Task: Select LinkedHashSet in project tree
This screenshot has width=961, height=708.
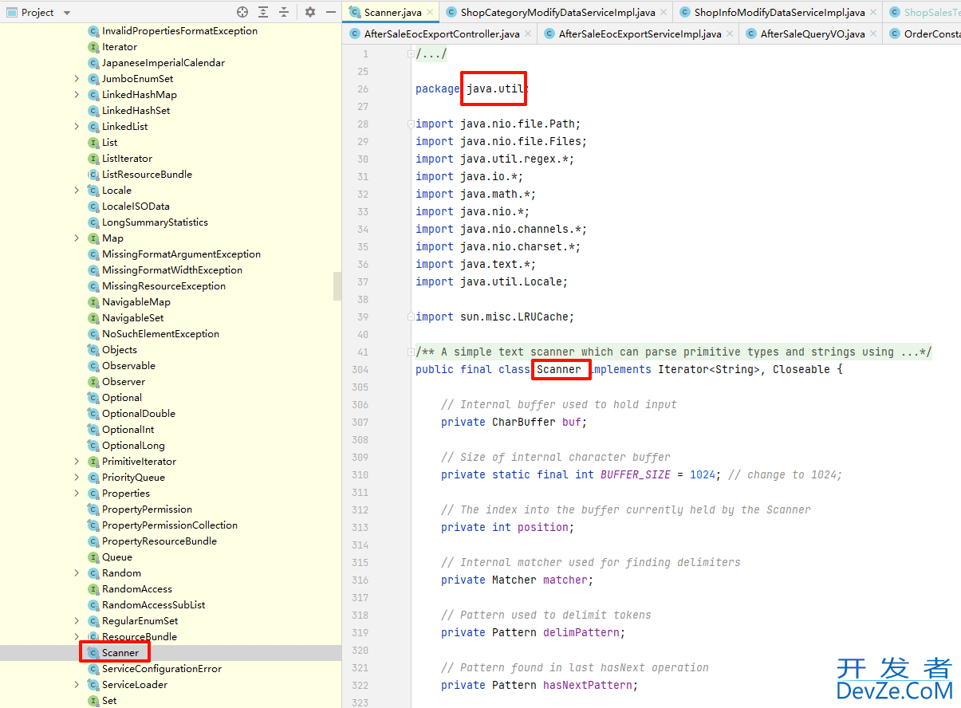Action: pos(136,110)
